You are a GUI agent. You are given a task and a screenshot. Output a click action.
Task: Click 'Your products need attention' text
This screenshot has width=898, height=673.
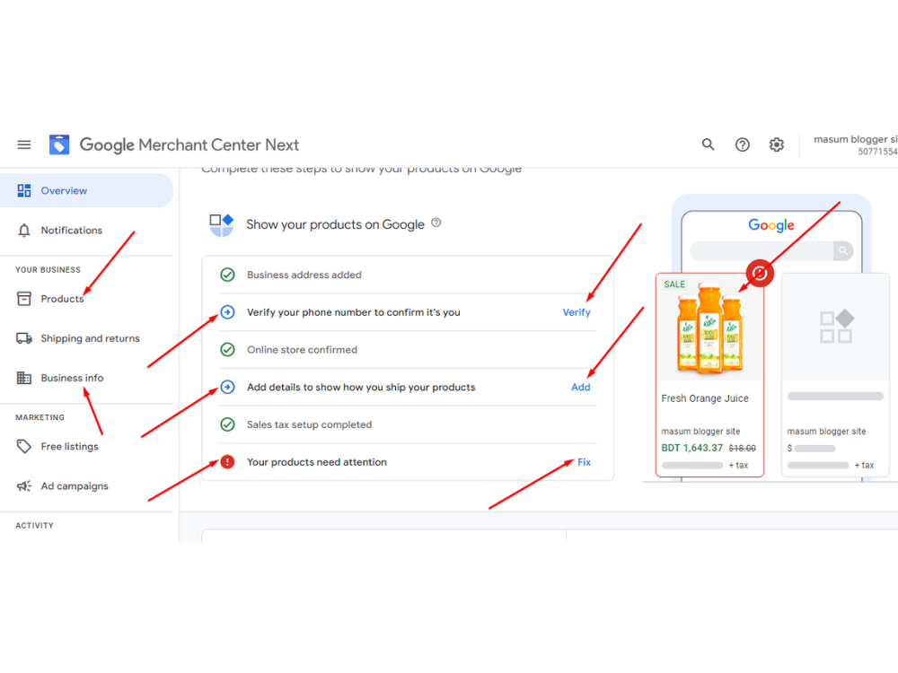tap(317, 462)
